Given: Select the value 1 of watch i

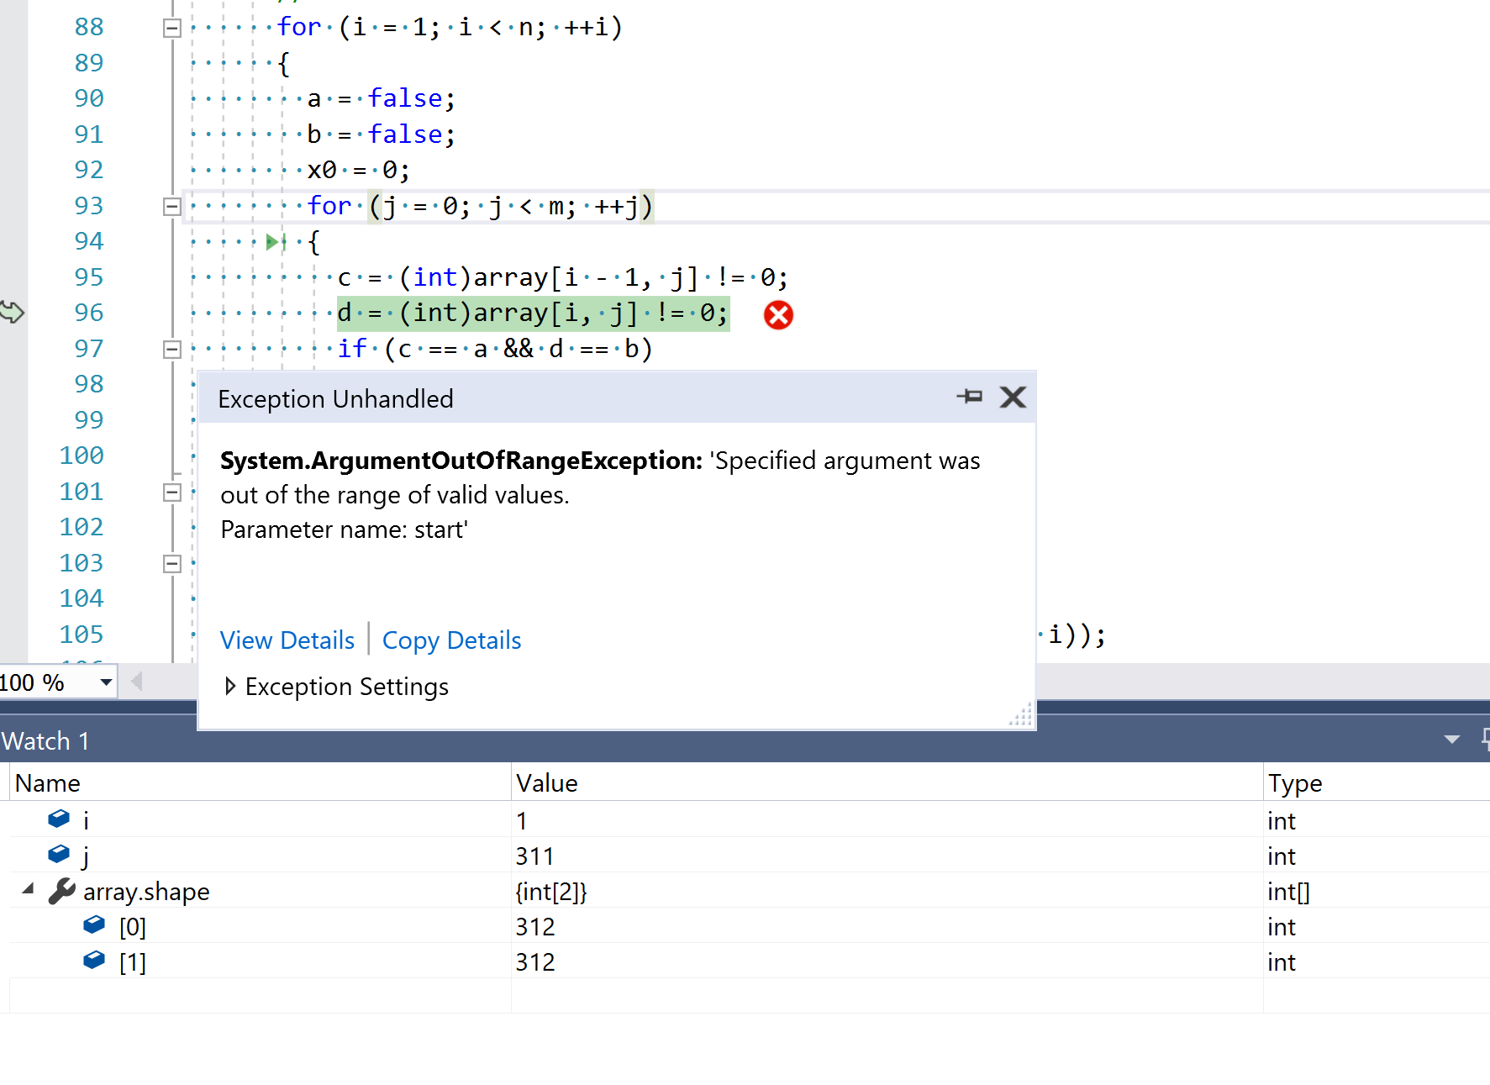Looking at the screenshot, I should [522, 821].
